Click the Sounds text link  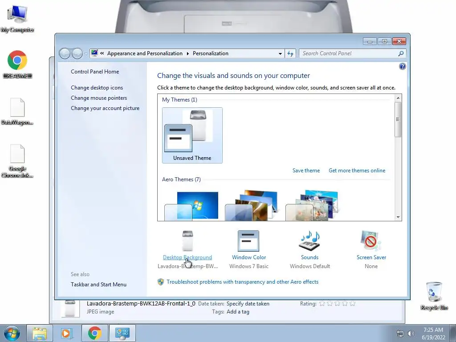tap(310, 257)
